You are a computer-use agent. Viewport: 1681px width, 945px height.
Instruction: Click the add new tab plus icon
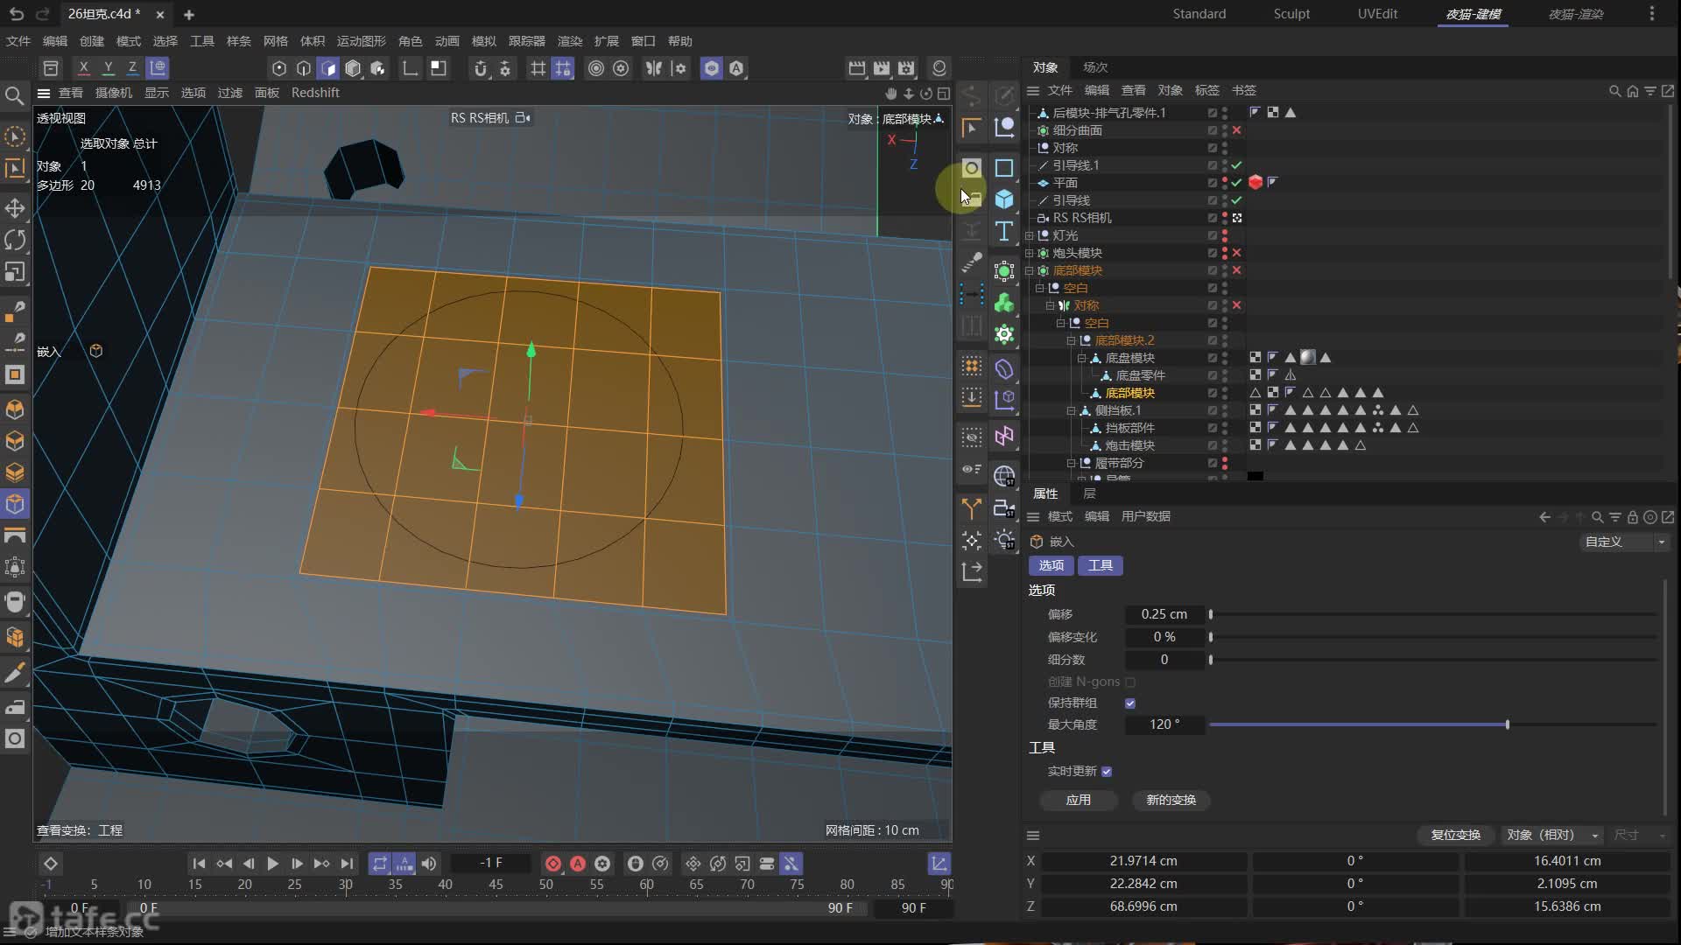point(189,15)
